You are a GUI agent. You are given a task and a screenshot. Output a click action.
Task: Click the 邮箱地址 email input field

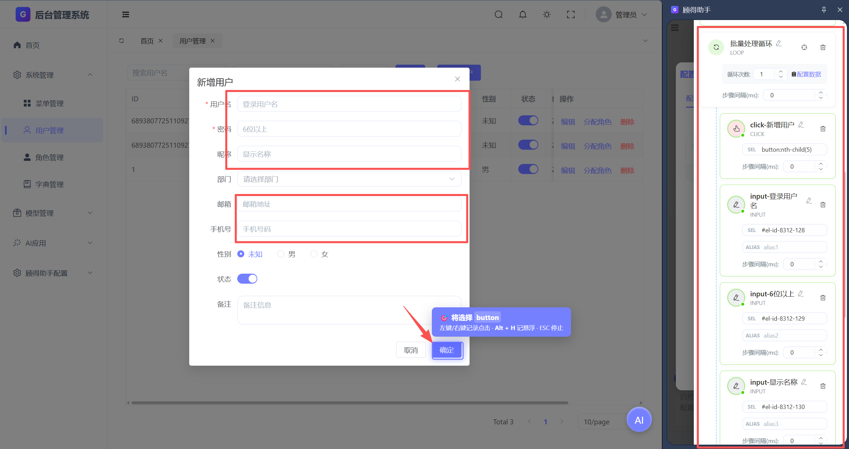[x=349, y=204]
